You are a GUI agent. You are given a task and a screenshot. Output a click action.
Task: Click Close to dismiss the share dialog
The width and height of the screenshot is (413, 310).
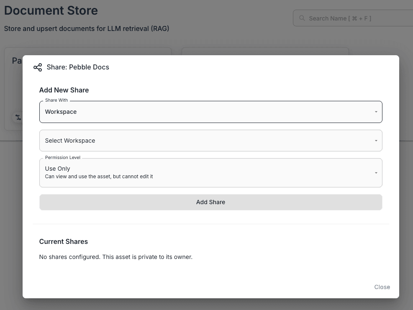point(382,287)
